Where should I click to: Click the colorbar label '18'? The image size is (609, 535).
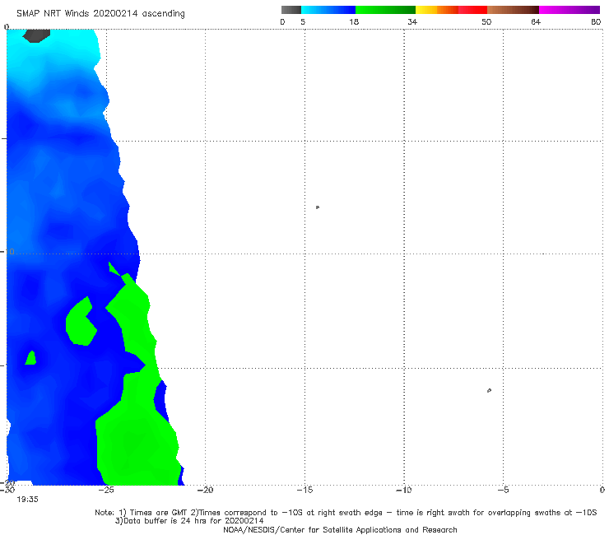coord(354,22)
